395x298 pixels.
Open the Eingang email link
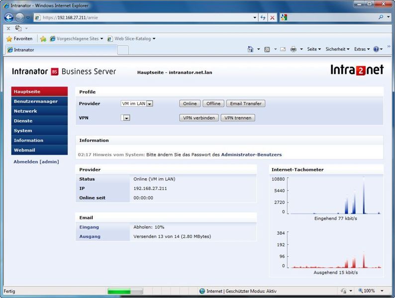pyautogui.click(x=89, y=227)
